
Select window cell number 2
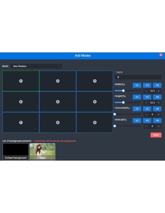[x=58, y=81]
